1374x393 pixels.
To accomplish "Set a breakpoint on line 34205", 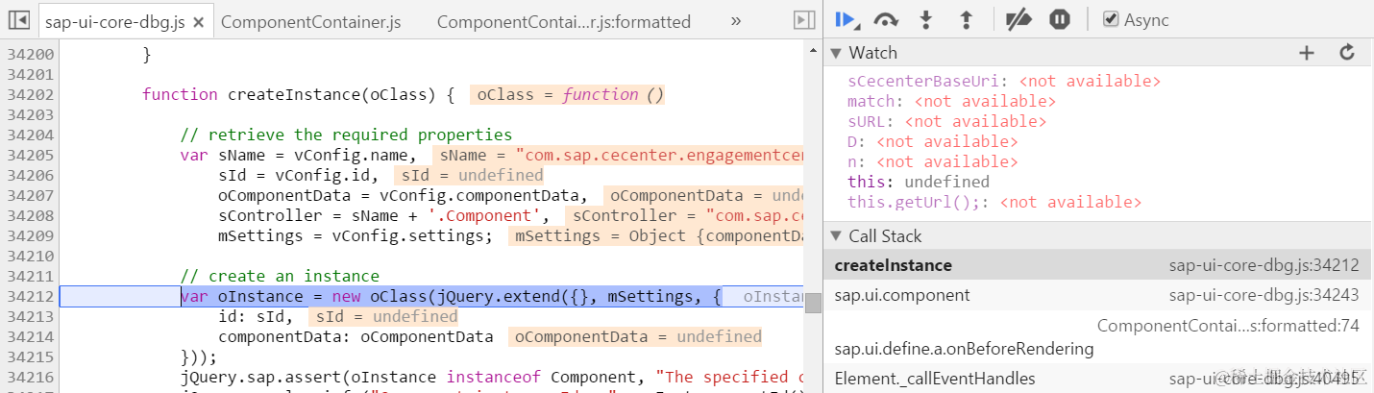I will point(30,155).
